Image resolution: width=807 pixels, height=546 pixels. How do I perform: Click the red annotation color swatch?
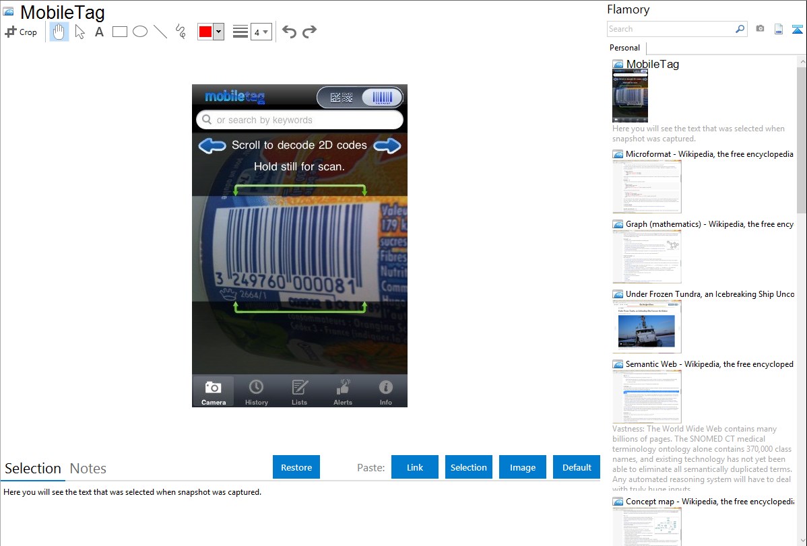(x=205, y=32)
